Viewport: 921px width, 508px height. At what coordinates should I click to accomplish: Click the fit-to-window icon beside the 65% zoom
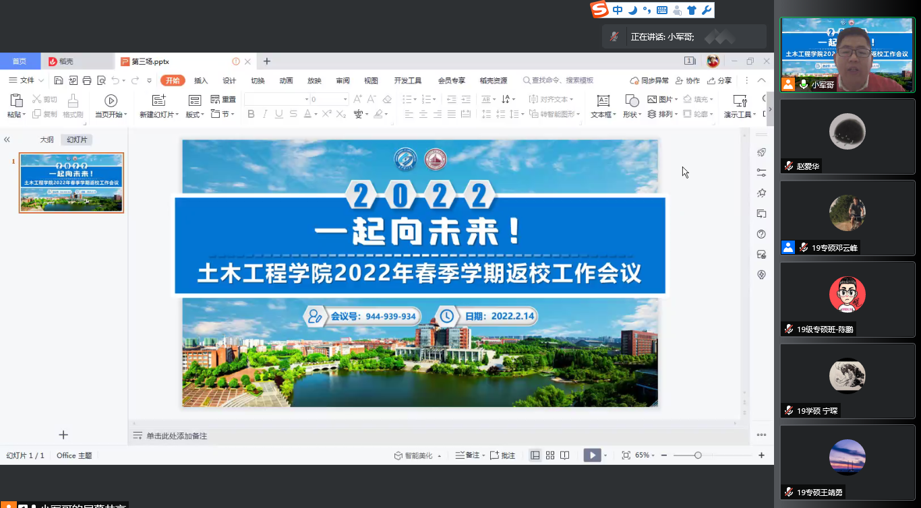[626, 455]
